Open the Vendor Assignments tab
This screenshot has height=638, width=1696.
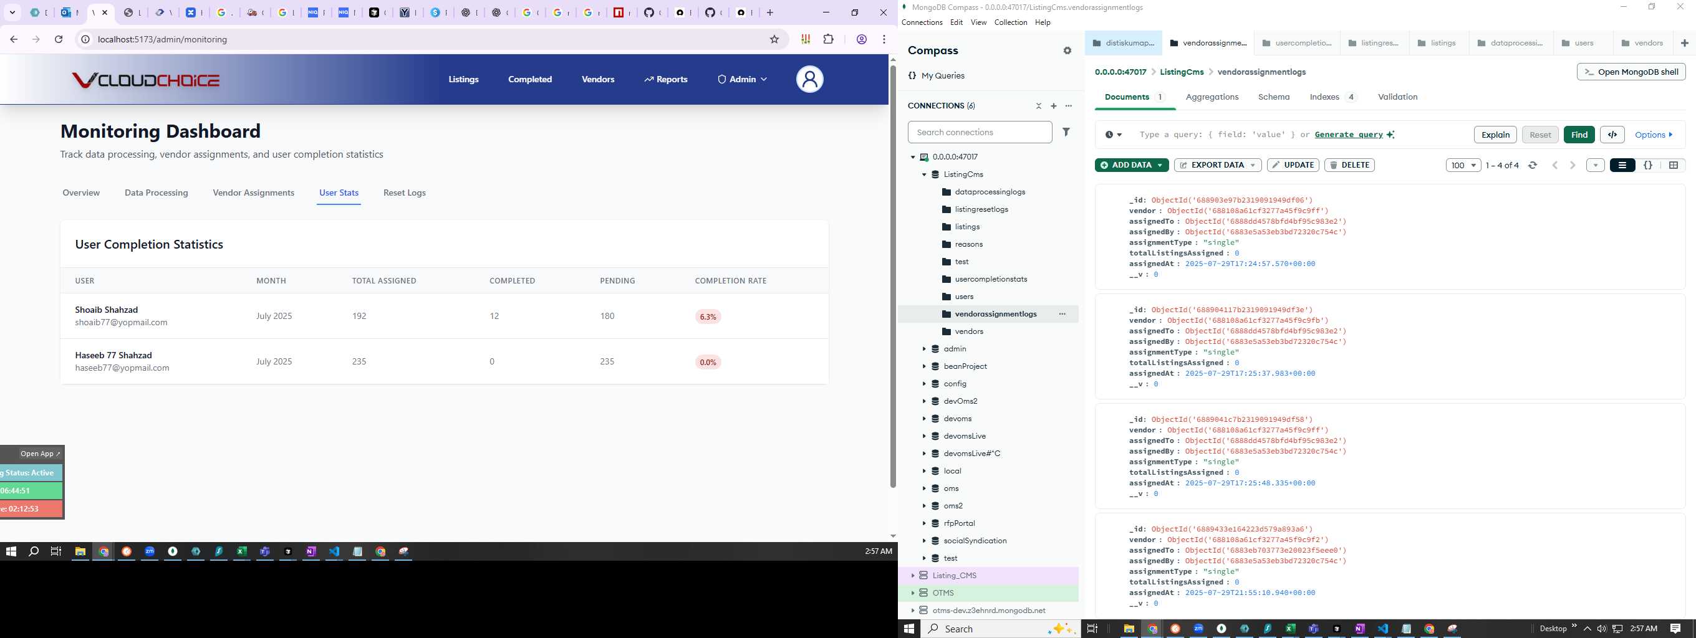254,193
